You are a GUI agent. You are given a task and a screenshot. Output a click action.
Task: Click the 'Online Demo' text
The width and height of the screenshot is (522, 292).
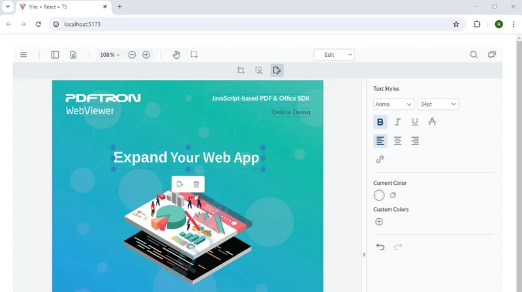point(291,112)
